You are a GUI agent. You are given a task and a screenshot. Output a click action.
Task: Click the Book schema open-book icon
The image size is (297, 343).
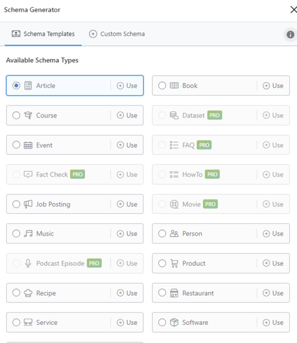(174, 85)
